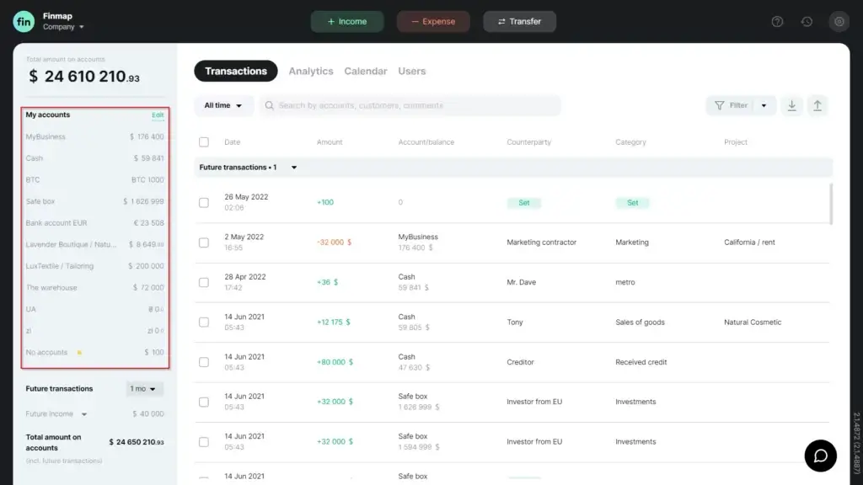
Task: Switch to the Users tab
Action: (x=411, y=71)
